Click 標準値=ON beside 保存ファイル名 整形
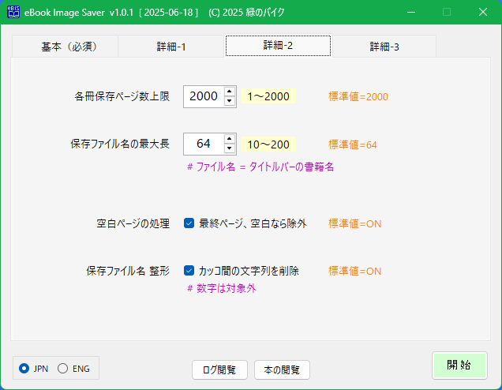This screenshot has height=390, width=502. point(354,271)
